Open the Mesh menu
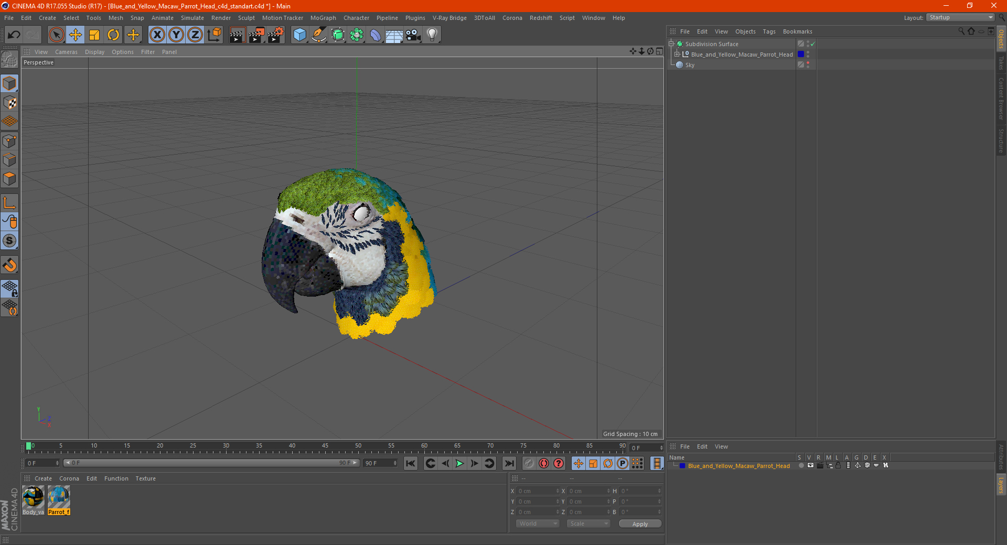The width and height of the screenshot is (1007, 545). click(x=115, y=18)
